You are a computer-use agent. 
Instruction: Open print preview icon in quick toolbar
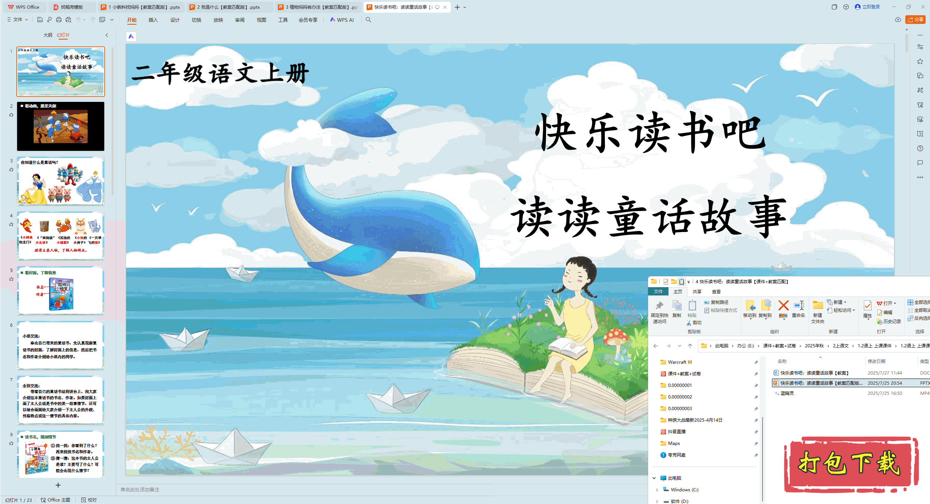point(68,20)
